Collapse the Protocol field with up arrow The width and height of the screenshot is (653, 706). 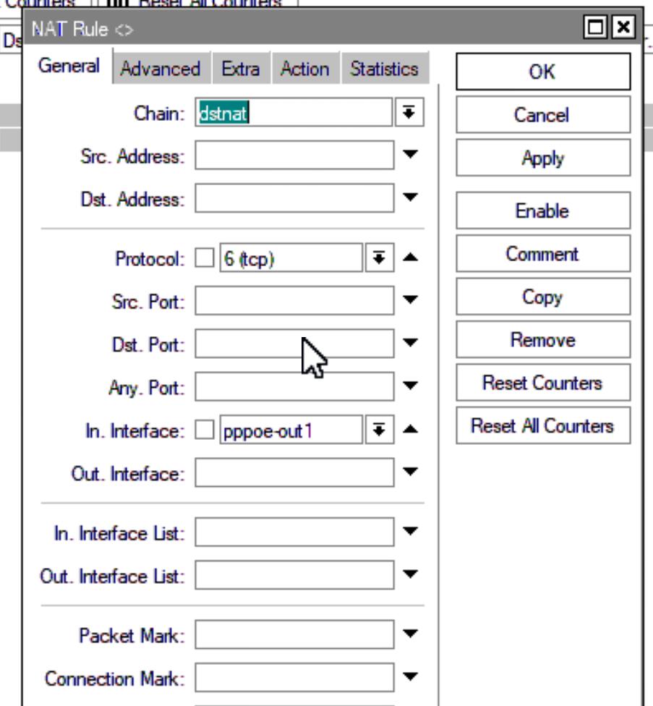coord(410,257)
